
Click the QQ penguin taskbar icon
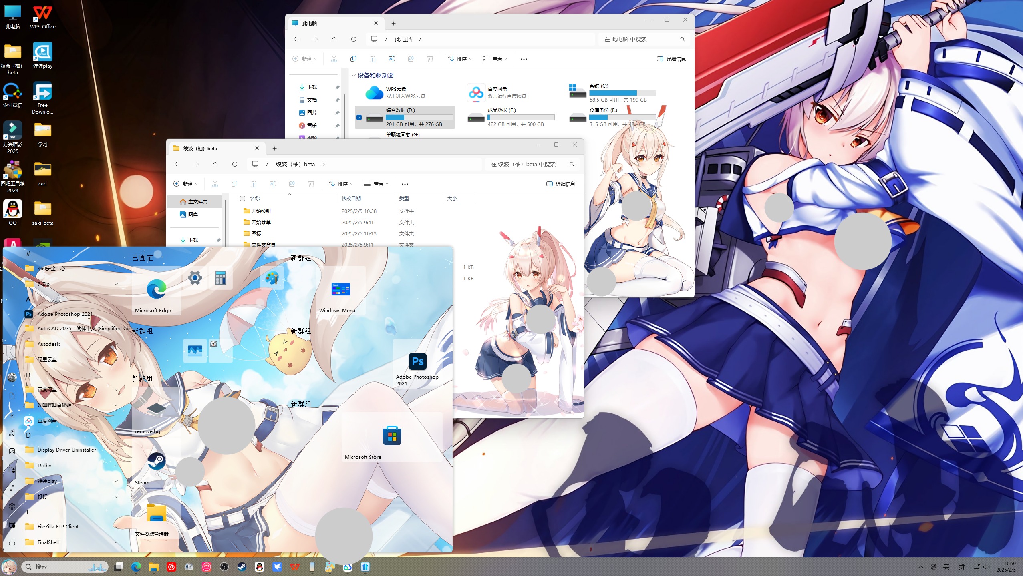point(260,566)
